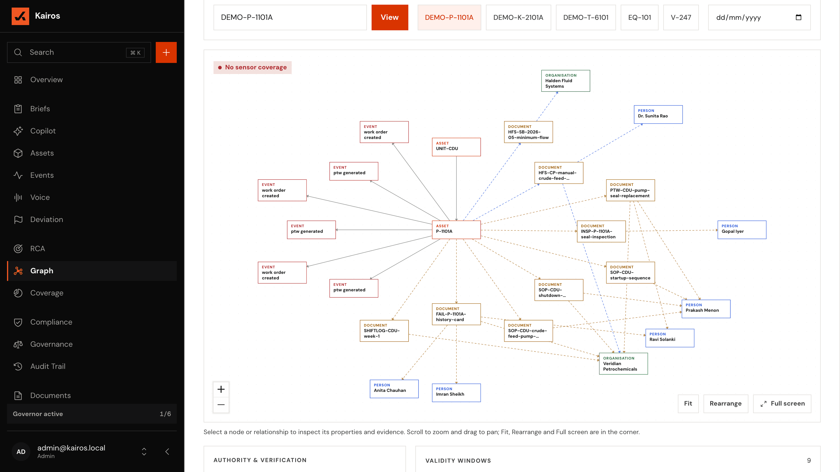This screenshot has height=472, width=840.
Task: Click the sidebar Search box
Action: click(x=79, y=52)
